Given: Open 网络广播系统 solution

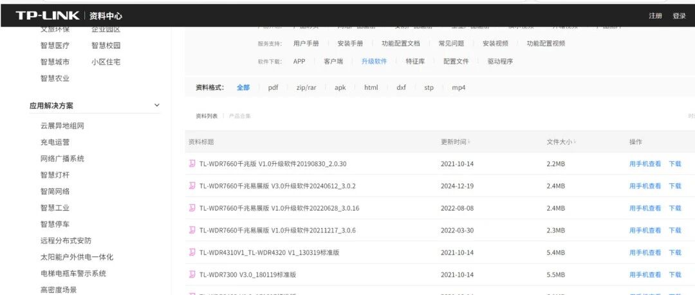Looking at the screenshot, I should point(62,159).
